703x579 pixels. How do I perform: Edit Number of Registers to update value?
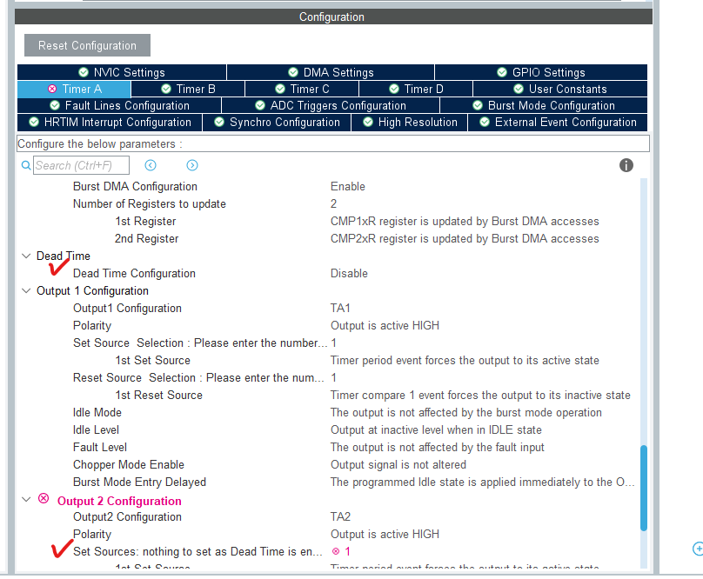(x=333, y=204)
